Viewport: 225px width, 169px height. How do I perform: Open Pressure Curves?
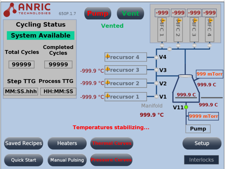pos(111,160)
